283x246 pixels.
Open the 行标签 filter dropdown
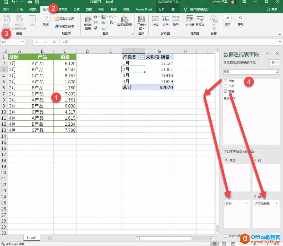[142, 57]
